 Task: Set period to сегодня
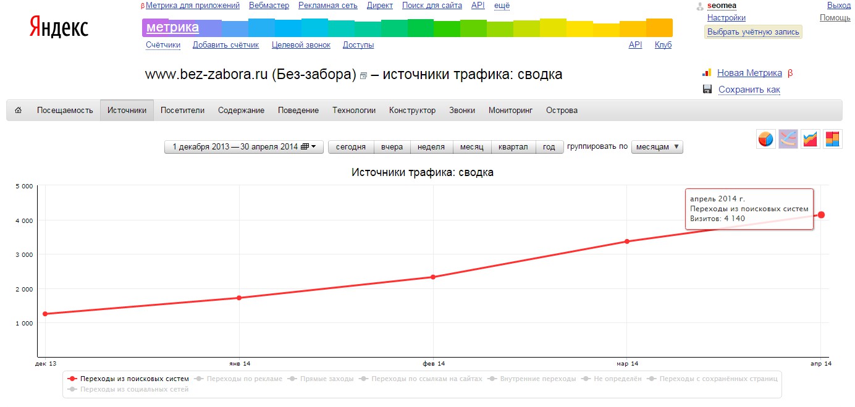[x=351, y=147]
